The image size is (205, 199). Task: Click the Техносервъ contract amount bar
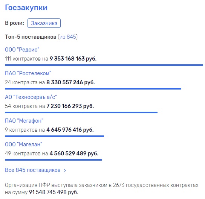click(81, 112)
